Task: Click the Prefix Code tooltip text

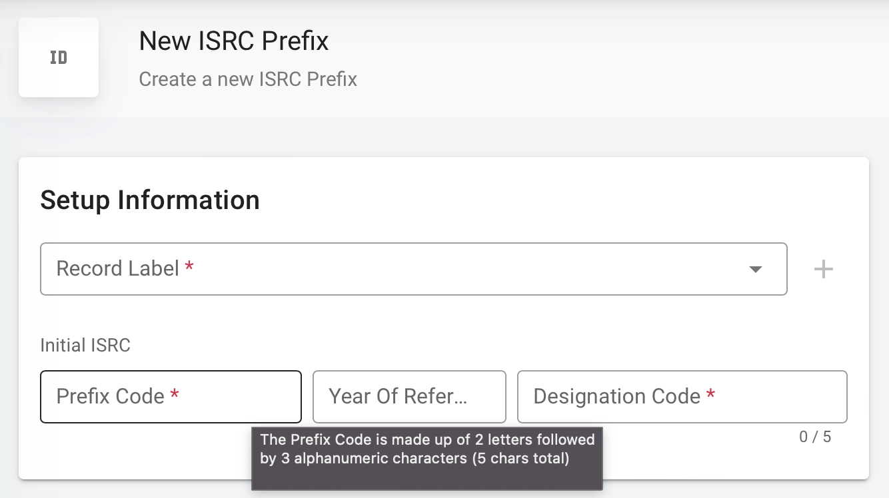Action: pyautogui.click(x=427, y=449)
